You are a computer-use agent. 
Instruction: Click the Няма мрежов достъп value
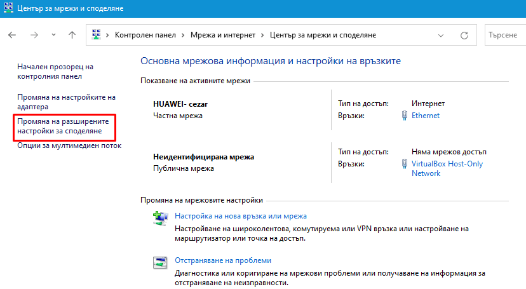(449, 152)
